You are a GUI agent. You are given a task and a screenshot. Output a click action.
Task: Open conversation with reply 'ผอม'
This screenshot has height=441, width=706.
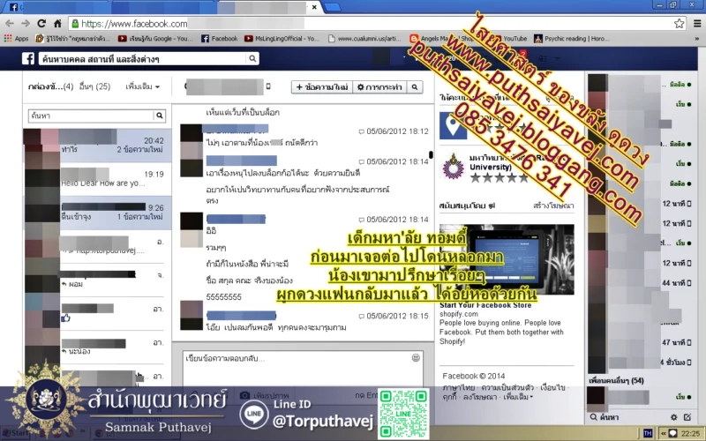[97, 280]
